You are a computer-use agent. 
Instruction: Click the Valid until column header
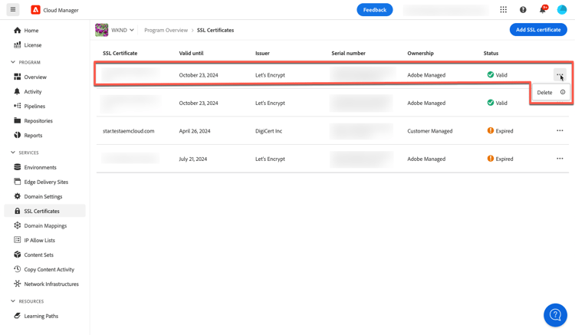191,53
